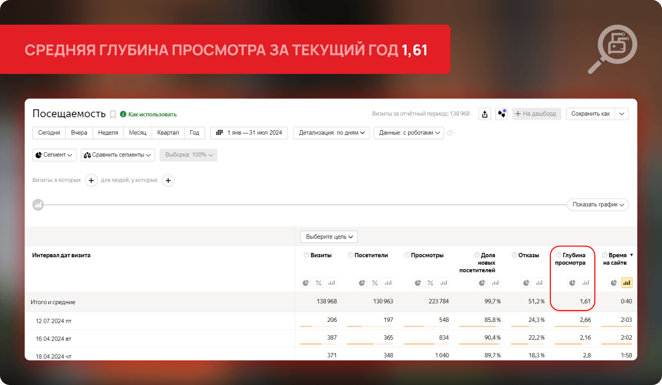Click sort arrow beside Время на сайте
Viewport: 662px width, 385px height.
[x=631, y=255]
